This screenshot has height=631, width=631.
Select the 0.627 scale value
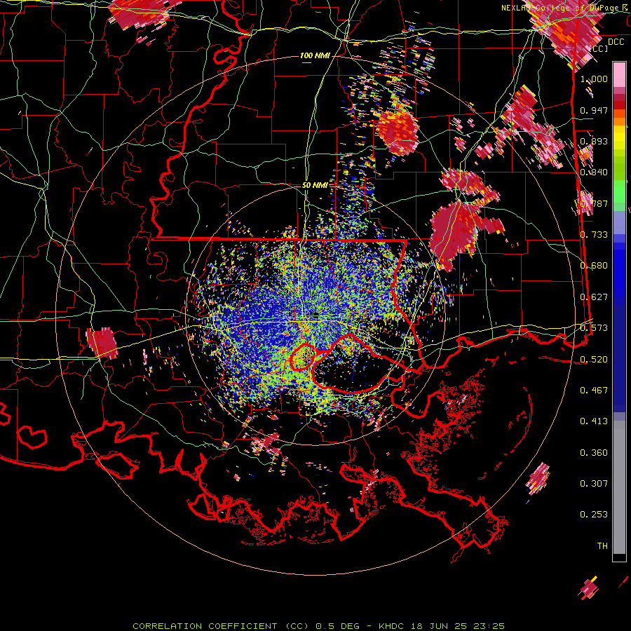(594, 297)
